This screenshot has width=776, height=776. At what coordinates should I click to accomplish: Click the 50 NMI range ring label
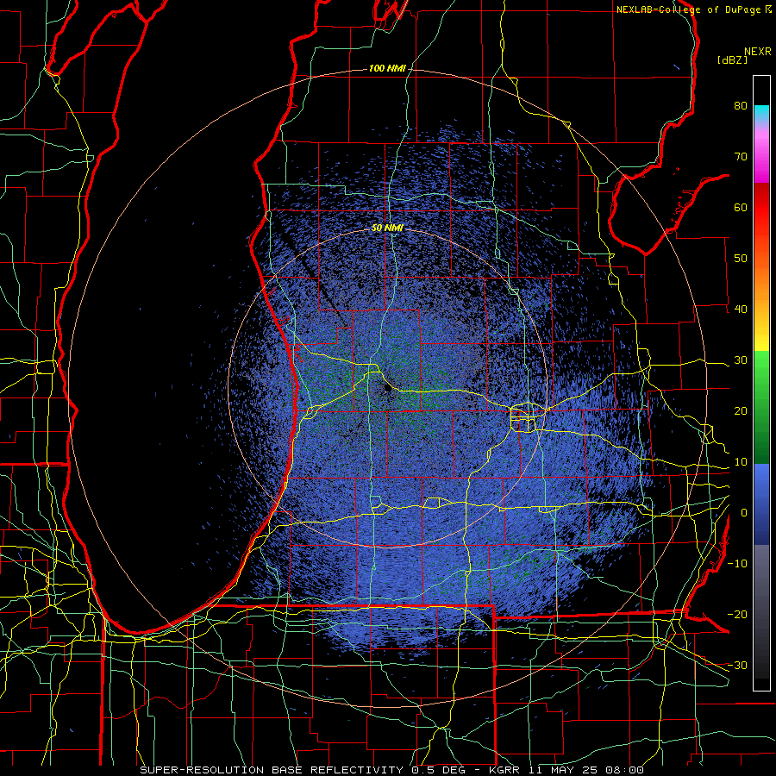(387, 228)
